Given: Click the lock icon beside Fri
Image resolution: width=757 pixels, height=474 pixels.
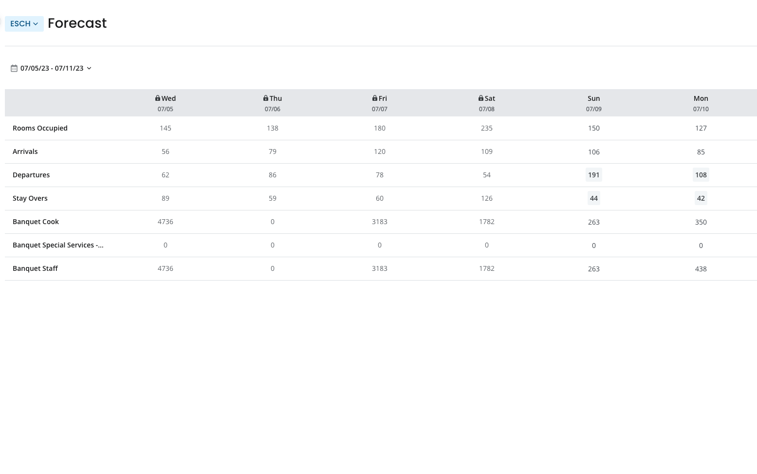Looking at the screenshot, I should (375, 98).
